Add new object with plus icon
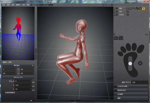The image size is (150, 103). pos(114,34)
